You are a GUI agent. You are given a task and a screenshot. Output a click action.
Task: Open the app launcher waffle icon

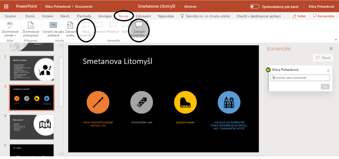point(6,6)
